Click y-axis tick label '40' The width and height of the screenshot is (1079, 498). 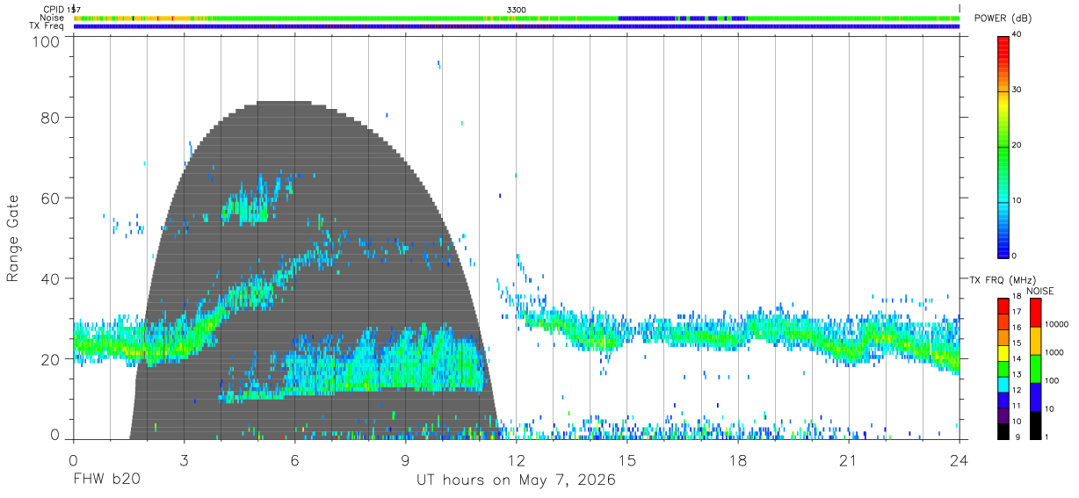[53, 278]
